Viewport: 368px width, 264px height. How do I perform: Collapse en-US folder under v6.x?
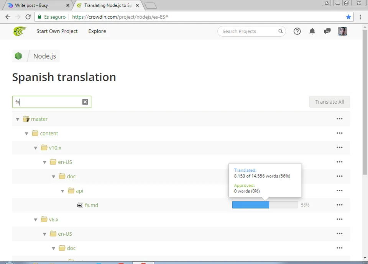click(x=44, y=234)
